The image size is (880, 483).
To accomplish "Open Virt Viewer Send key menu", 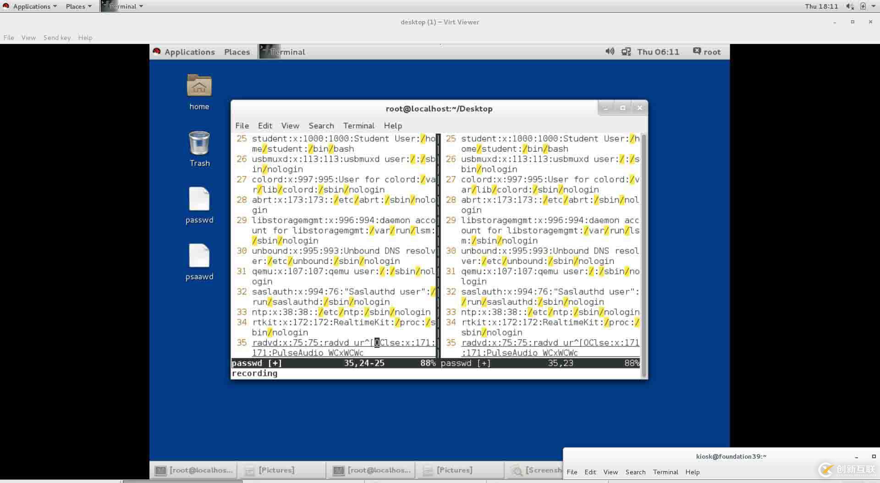I will click(x=57, y=38).
